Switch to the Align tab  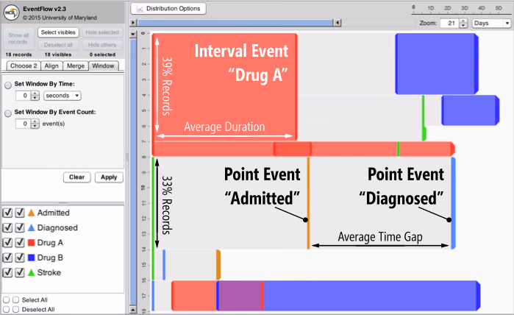click(x=51, y=66)
